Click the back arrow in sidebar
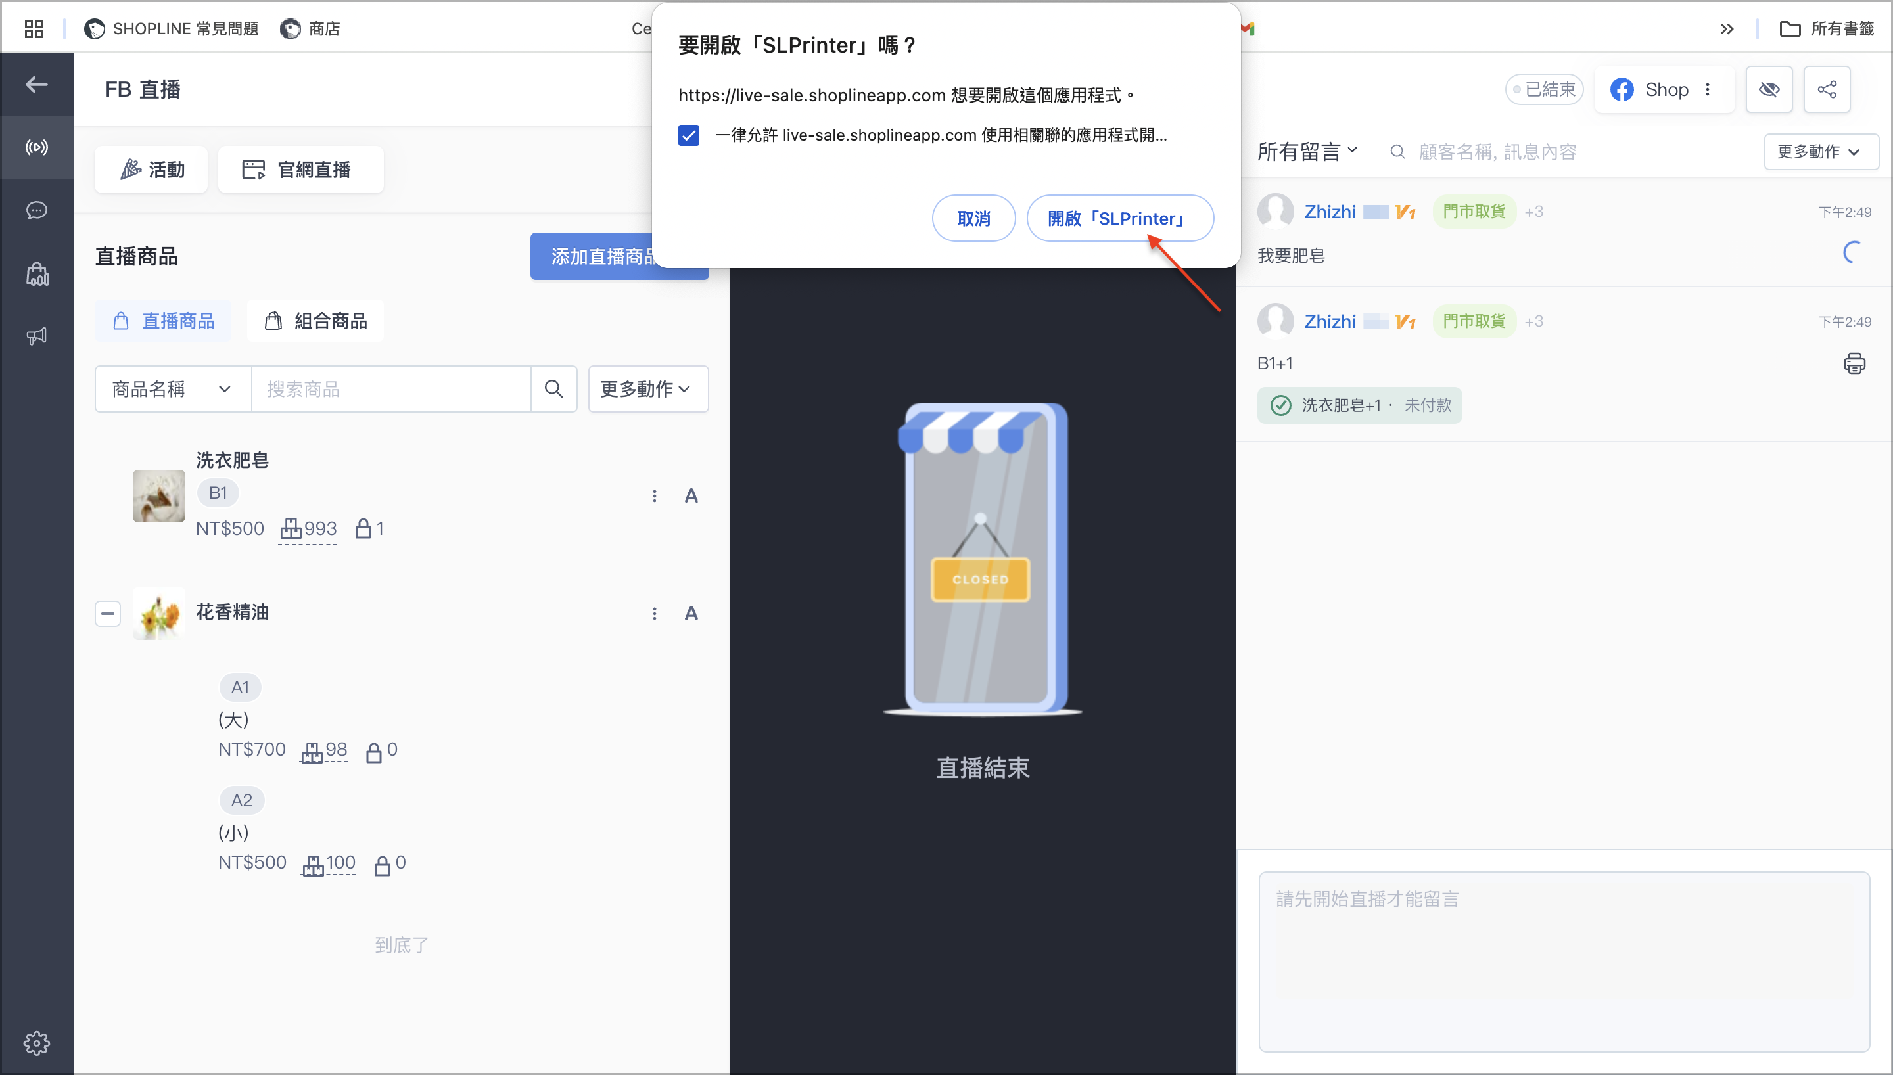This screenshot has width=1893, height=1075. point(36,85)
